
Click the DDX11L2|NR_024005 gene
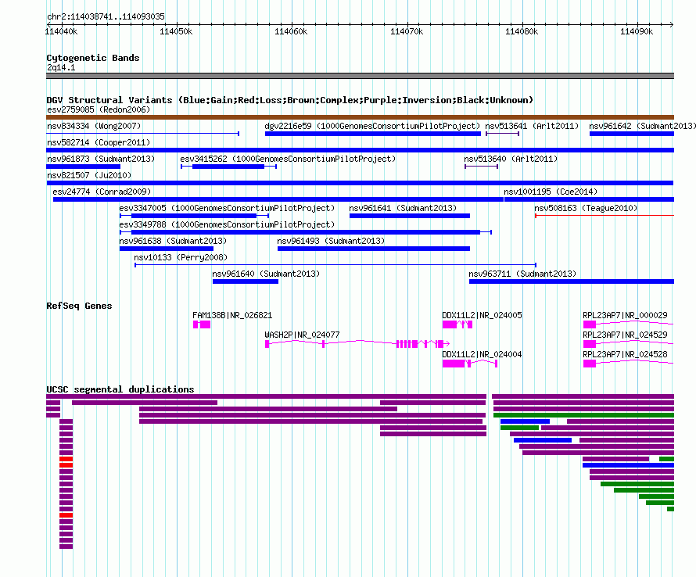point(457,325)
